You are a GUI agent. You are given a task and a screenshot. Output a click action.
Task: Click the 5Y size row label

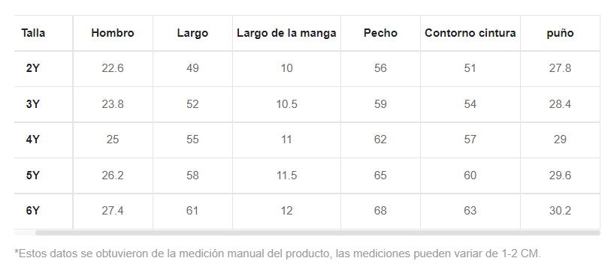click(33, 175)
